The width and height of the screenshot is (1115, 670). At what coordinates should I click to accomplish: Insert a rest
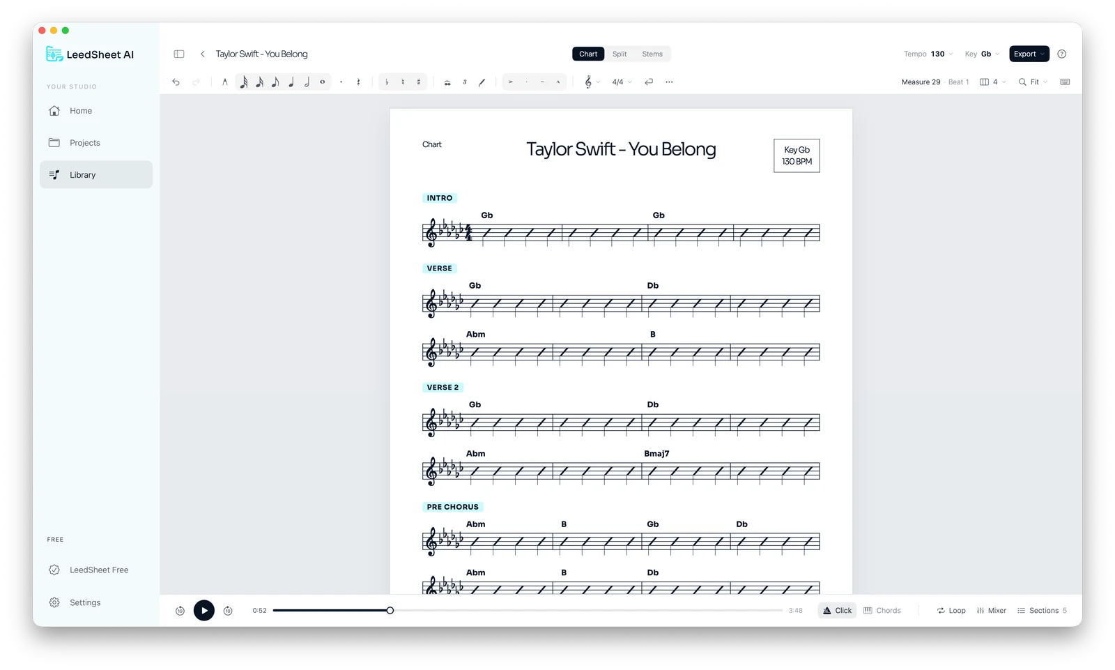[358, 82]
